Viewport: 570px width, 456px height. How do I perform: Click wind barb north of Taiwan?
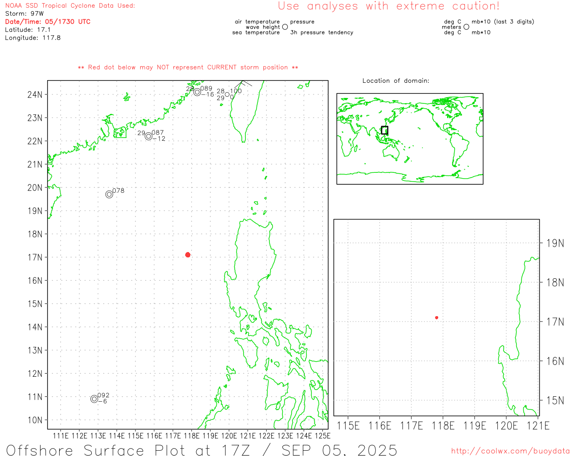pyautogui.click(x=243, y=83)
